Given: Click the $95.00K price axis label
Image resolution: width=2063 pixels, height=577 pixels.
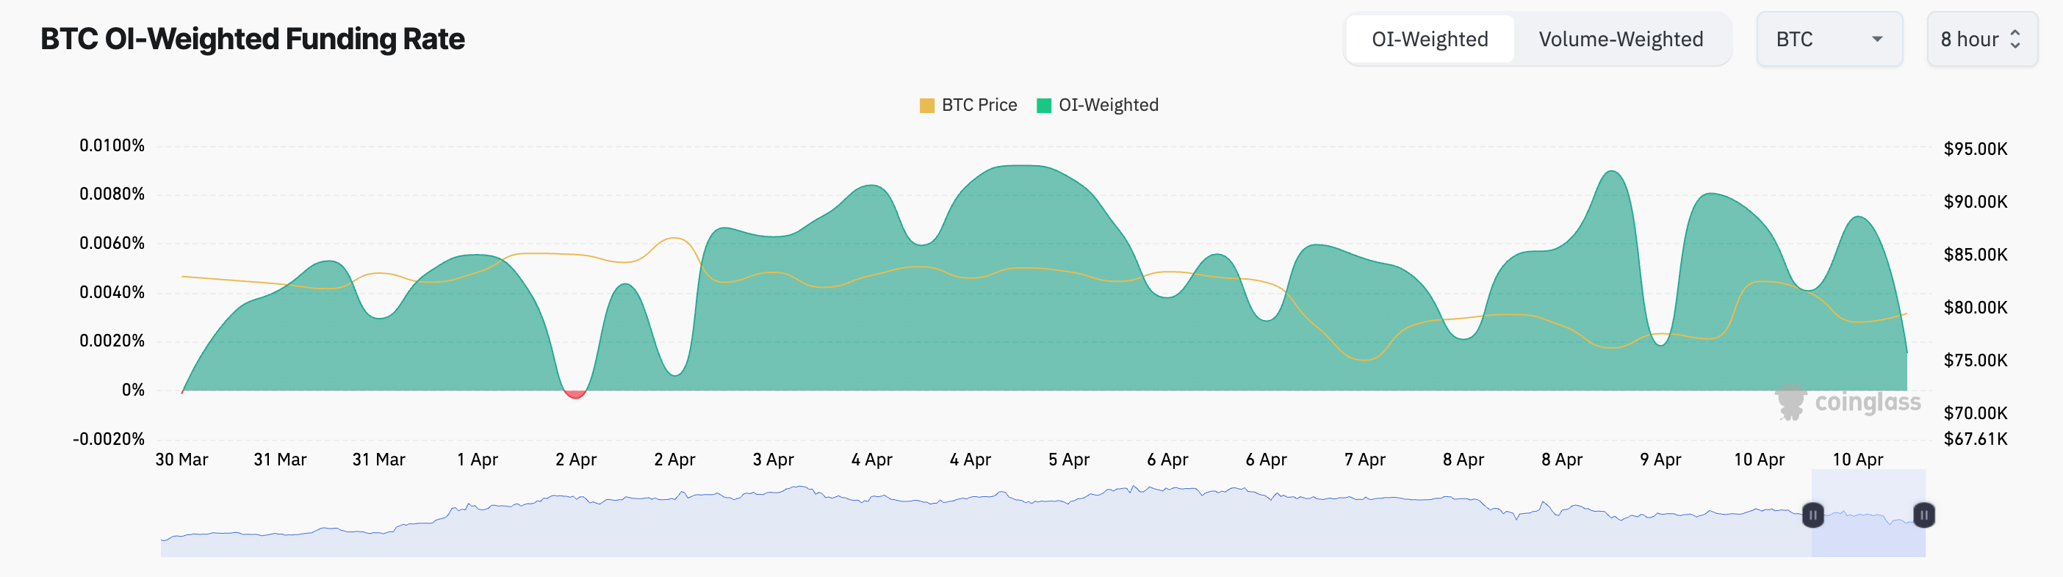Looking at the screenshot, I should (1975, 149).
